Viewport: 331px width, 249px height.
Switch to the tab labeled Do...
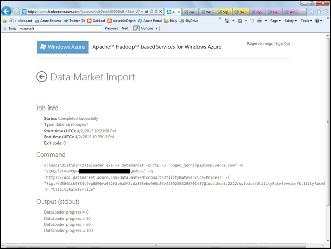241,12
